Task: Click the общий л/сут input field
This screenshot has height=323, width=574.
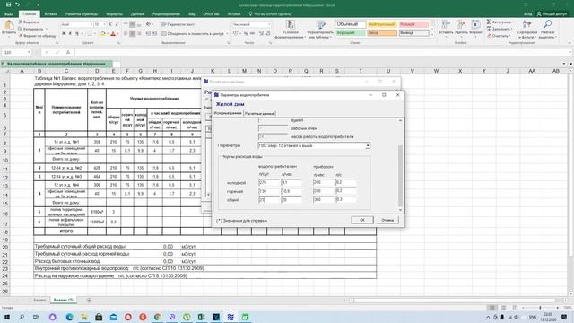Action: pyautogui.click(x=269, y=199)
